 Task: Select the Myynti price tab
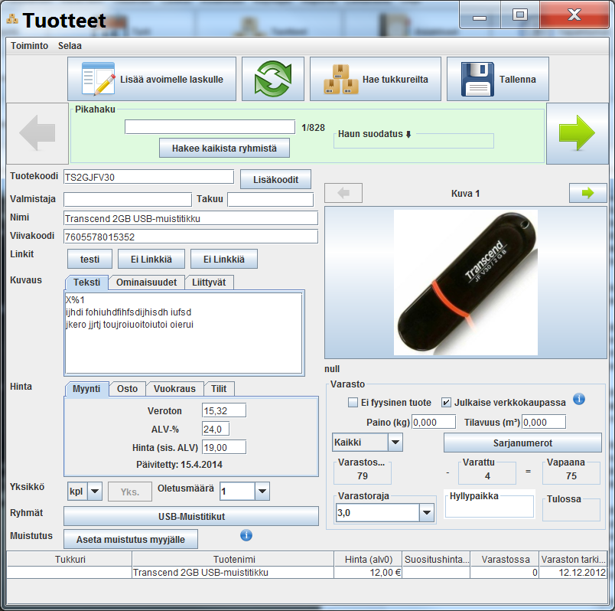tap(86, 389)
